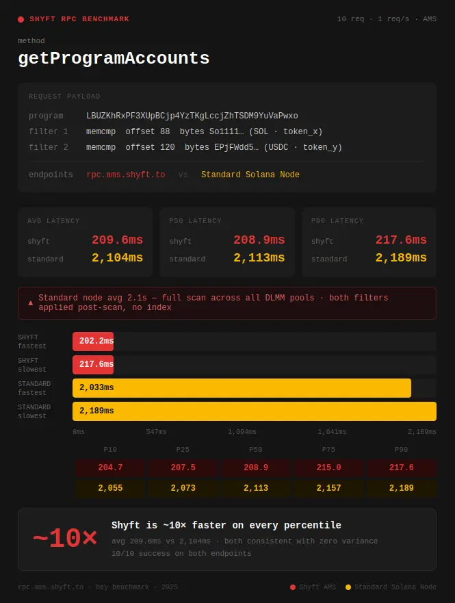Click the STANDARD fastest 2,033ms yellow bar
This screenshot has height=603, width=455.
242,388
